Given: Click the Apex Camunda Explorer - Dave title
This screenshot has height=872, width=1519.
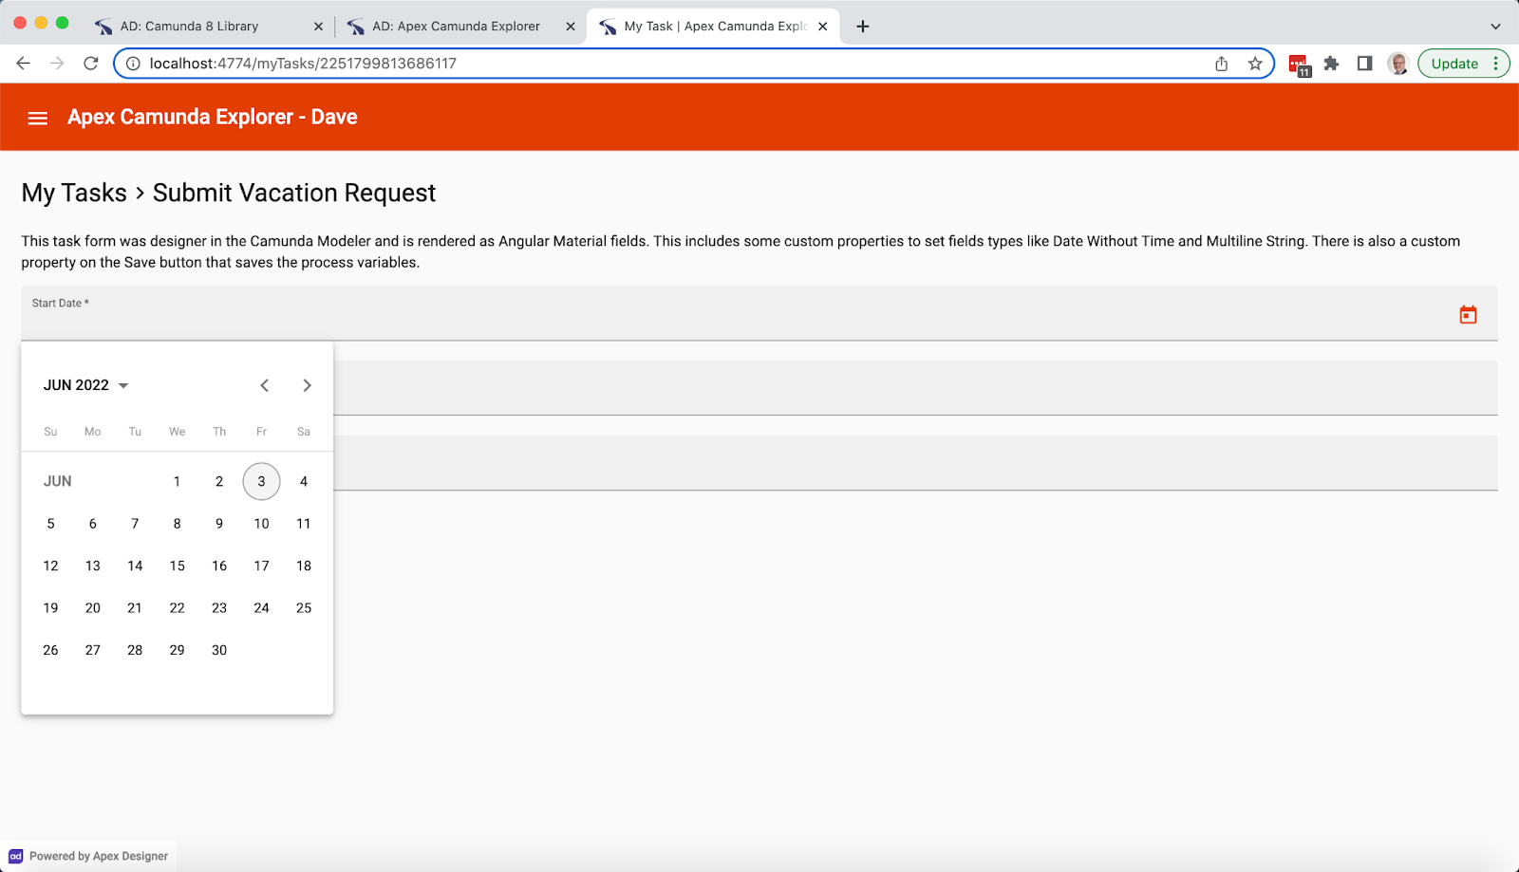Looking at the screenshot, I should click(x=213, y=117).
